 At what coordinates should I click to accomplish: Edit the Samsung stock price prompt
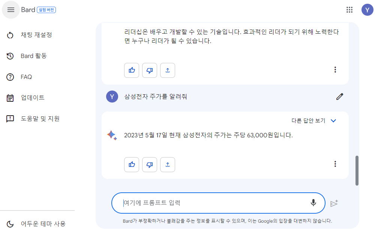point(339,97)
